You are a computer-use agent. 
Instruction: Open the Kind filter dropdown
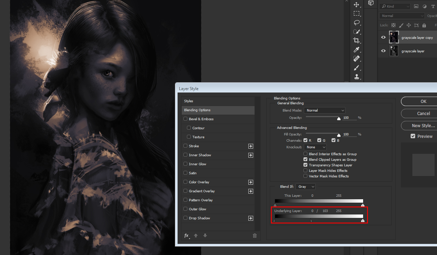point(395,6)
